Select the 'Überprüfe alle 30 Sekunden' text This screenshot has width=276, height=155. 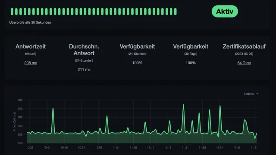[x=30, y=22]
